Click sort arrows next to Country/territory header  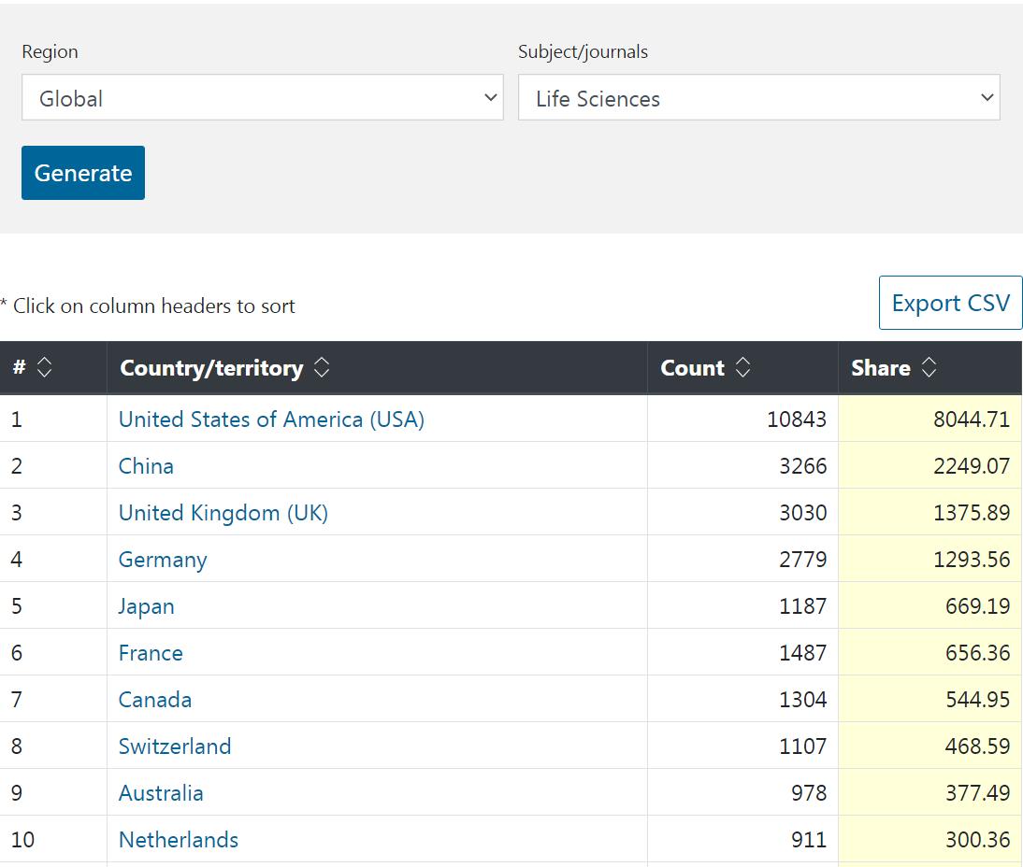322,368
